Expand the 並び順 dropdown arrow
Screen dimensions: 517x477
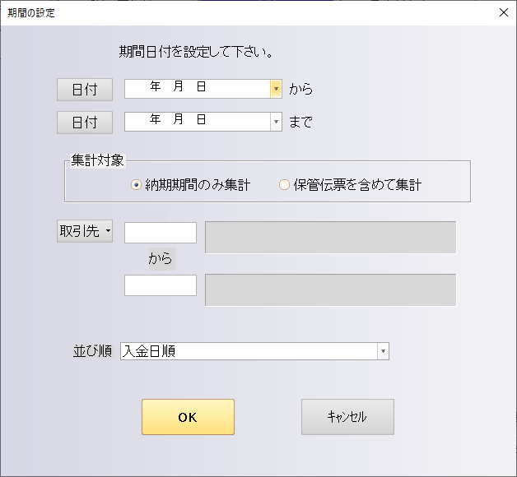click(382, 351)
